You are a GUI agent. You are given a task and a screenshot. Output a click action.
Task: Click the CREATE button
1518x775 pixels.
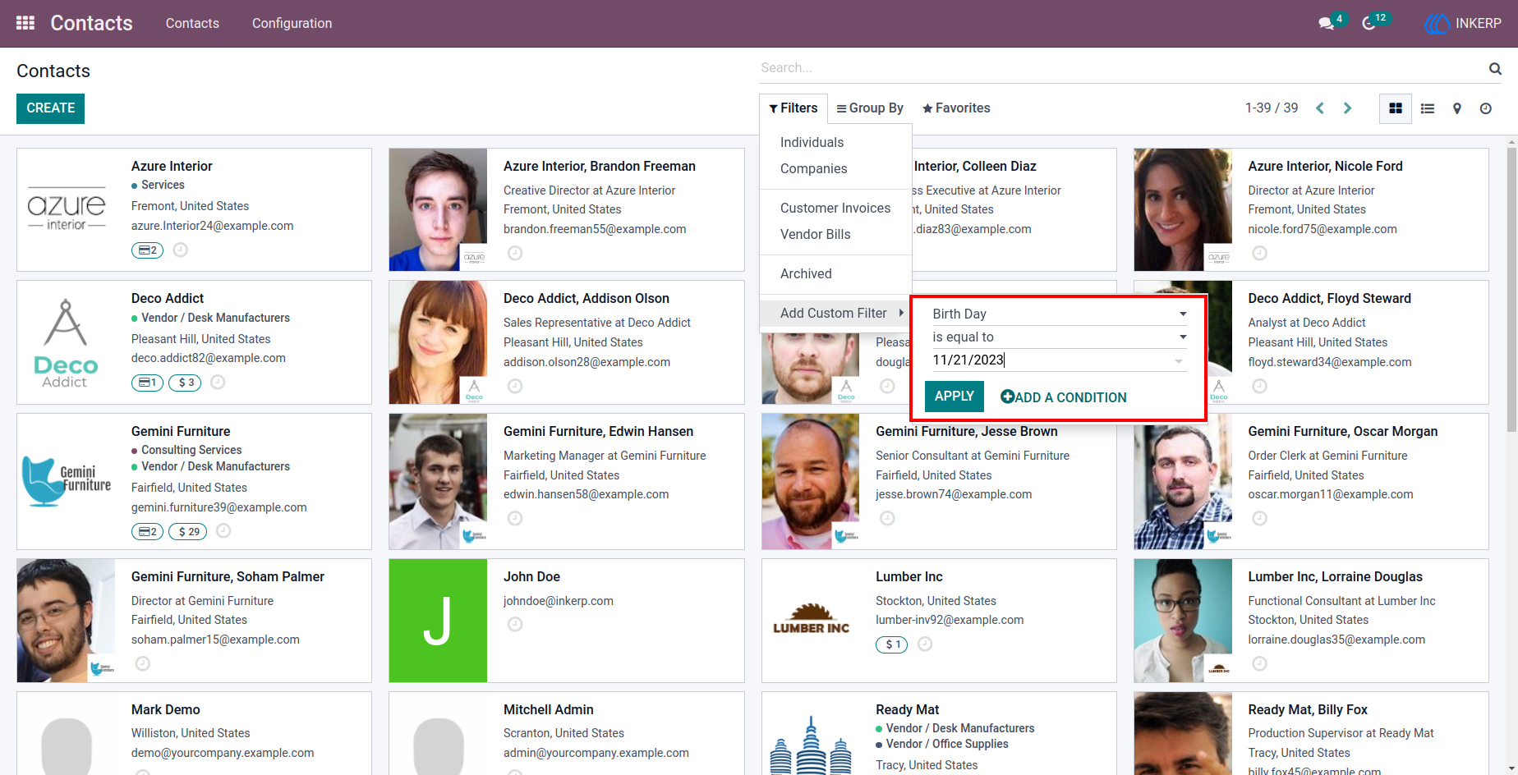click(50, 108)
